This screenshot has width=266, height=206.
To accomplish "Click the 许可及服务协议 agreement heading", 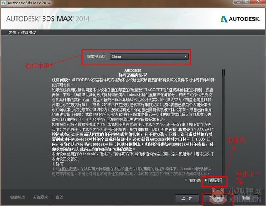I will [133, 75].
